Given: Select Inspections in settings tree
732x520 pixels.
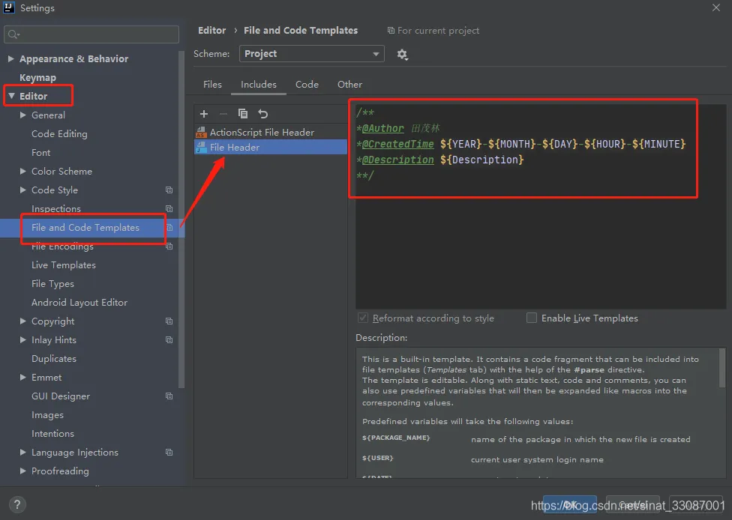Looking at the screenshot, I should coord(56,208).
